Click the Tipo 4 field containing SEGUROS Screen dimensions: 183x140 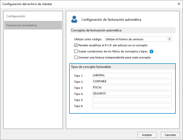(132, 93)
